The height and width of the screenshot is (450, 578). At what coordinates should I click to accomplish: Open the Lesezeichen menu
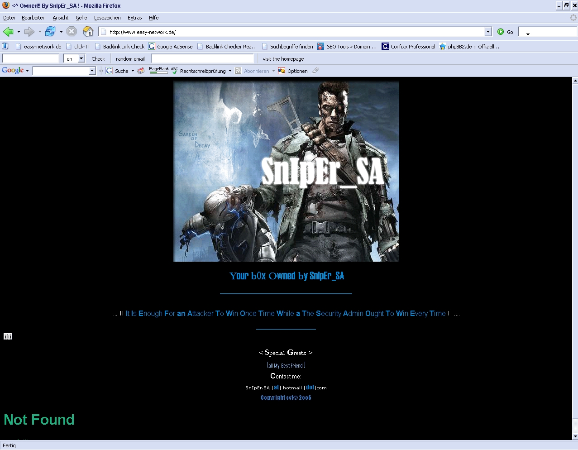[107, 18]
